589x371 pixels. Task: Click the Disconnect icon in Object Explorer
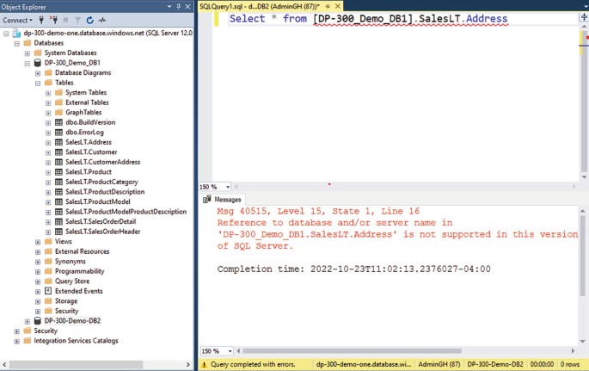tap(54, 19)
